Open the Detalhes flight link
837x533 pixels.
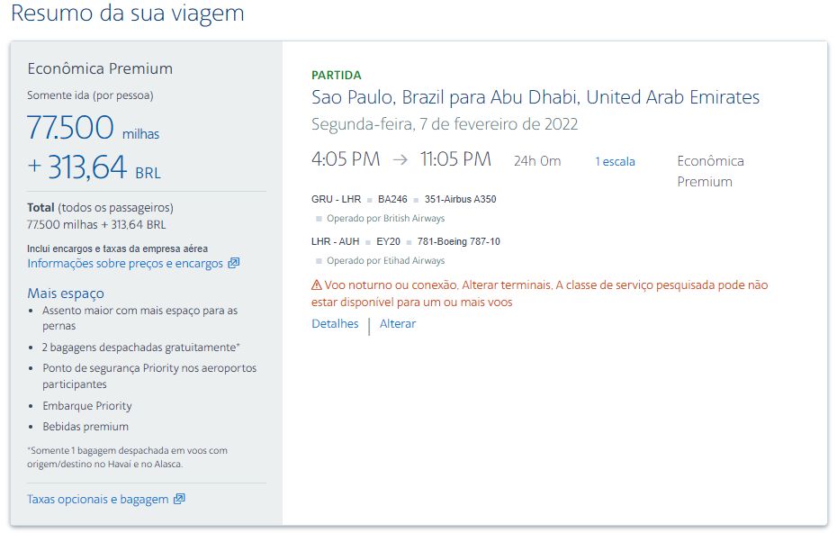tap(335, 323)
